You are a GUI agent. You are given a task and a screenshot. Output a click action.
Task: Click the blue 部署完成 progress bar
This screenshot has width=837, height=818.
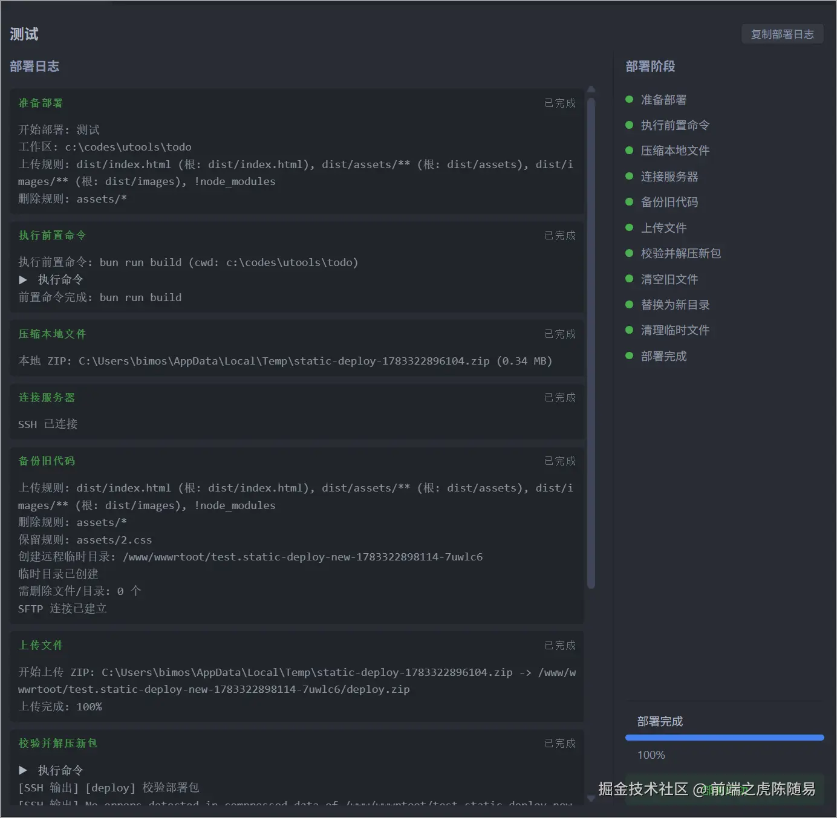(x=725, y=738)
